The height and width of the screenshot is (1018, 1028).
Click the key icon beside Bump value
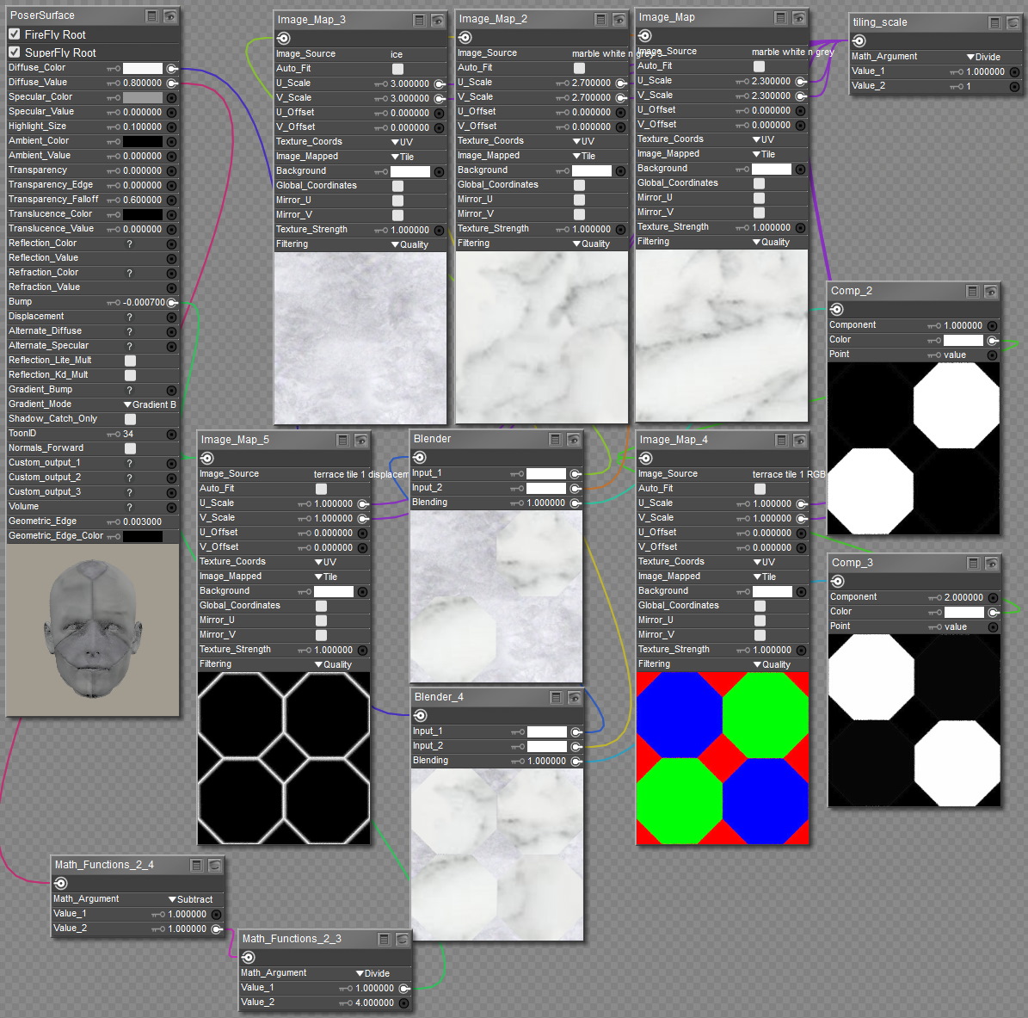[x=113, y=303]
